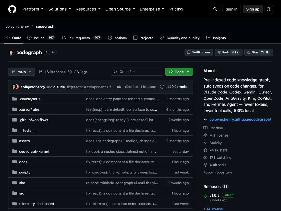Click the src folder icon
This screenshot has width=281, height=211.
click(x=14, y=193)
